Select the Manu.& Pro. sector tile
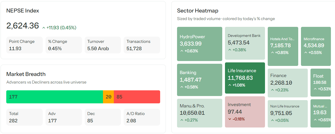The width and height of the screenshot is (335, 134). tap(200, 113)
